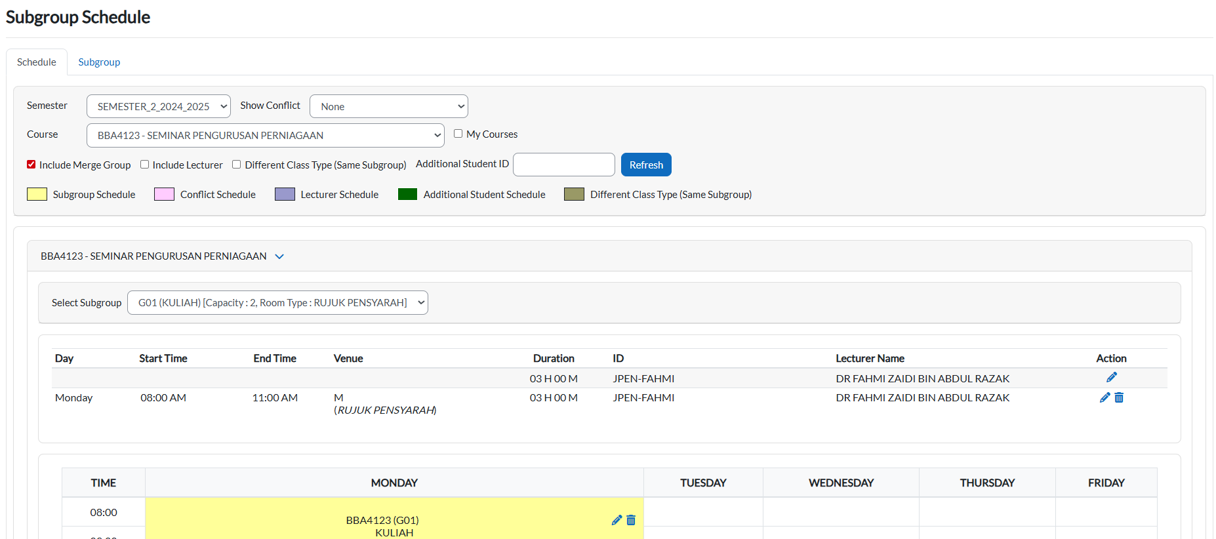Tick the My Courses checkbox

tap(458, 134)
